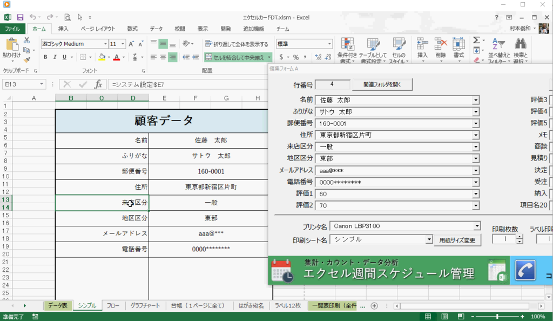Open the font size dropdown
Image resolution: width=553 pixels, height=321 pixels.
123,44
